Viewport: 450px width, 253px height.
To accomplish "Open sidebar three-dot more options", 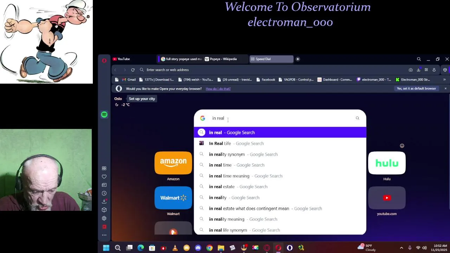I will pos(104,235).
